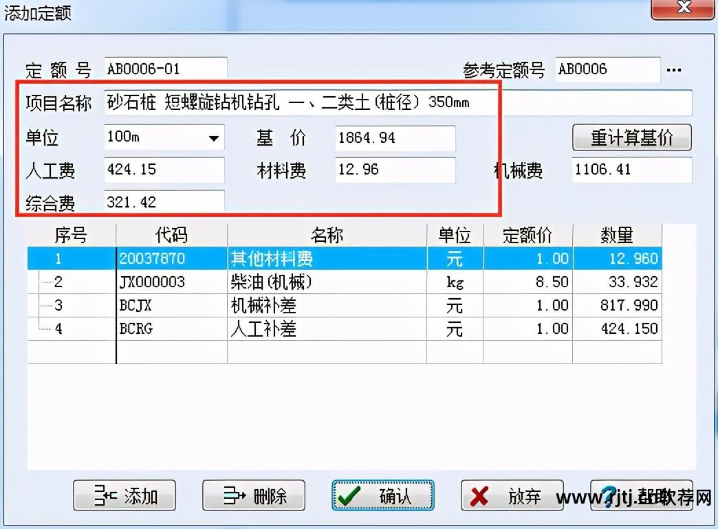
Task: Open the 单位 dropdown showing 100m
Action: (213, 137)
